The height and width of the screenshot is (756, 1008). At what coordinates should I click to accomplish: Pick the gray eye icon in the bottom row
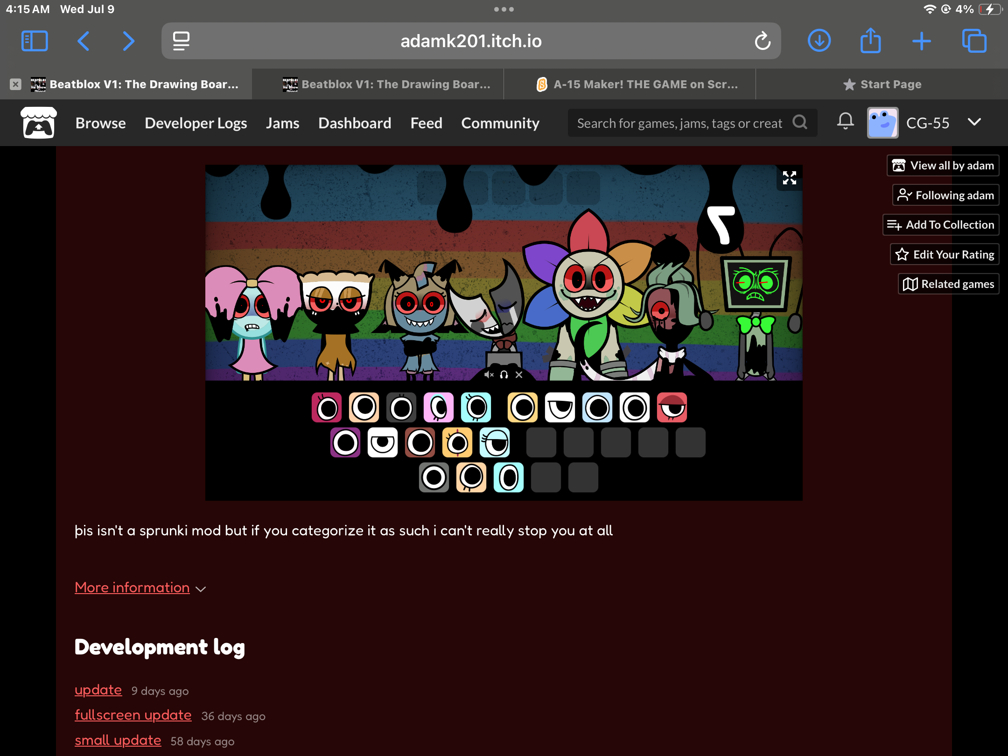click(434, 477)
